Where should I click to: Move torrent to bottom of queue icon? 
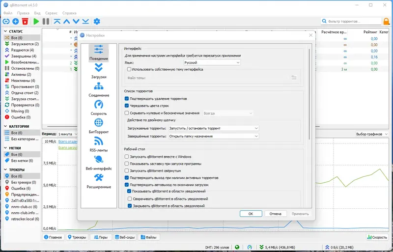point(85,22)
